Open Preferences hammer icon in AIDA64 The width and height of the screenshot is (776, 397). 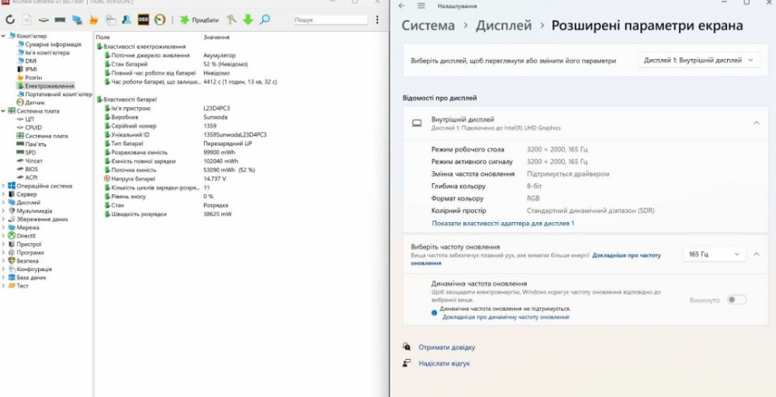231,20
